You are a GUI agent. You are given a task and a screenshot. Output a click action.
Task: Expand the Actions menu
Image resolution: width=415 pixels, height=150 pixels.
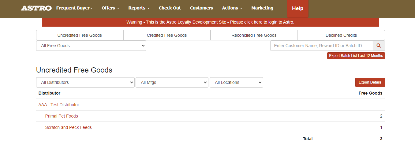tap(232, 8)
